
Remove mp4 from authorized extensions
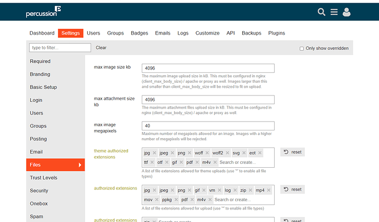pyautogui.click(x=269, y=190)
